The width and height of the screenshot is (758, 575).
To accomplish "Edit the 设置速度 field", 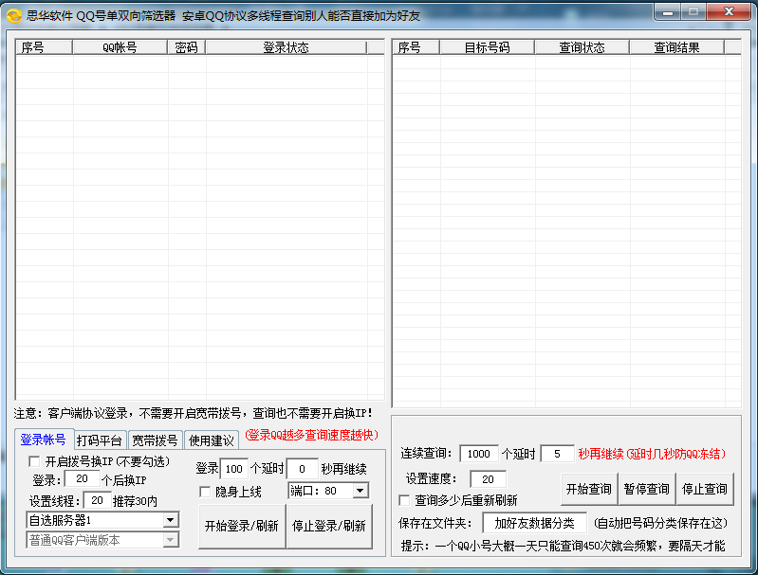I will click(x=489, y=479).
